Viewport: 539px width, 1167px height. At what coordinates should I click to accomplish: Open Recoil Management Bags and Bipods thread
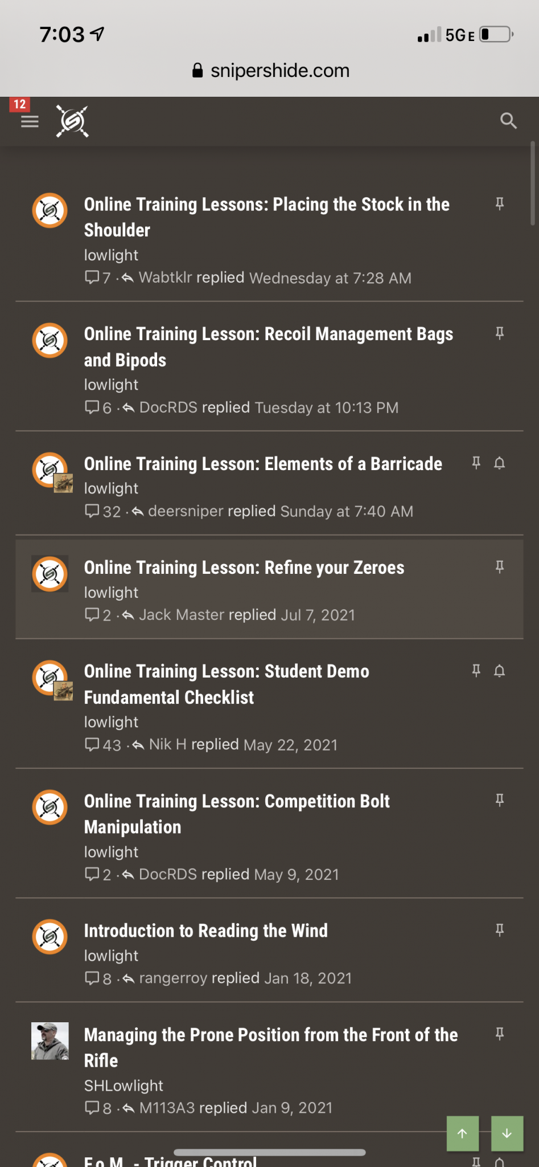click(x=269, y=346)
